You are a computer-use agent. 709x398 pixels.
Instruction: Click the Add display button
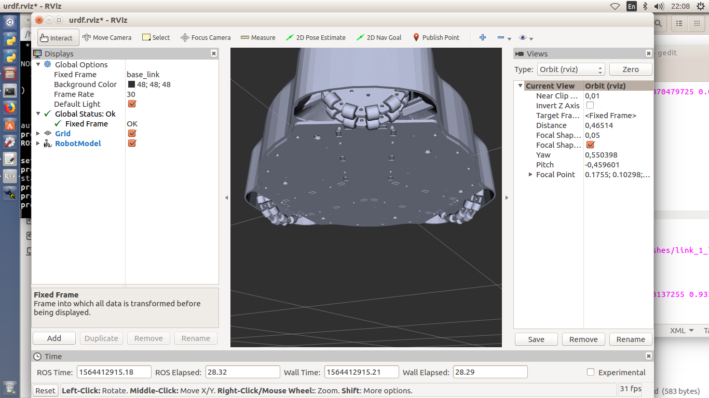(x=54, y=338)
